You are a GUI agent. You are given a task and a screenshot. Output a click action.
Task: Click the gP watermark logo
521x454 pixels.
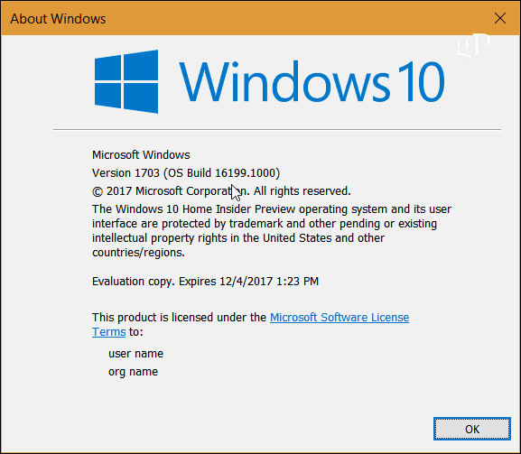point(473,48)
